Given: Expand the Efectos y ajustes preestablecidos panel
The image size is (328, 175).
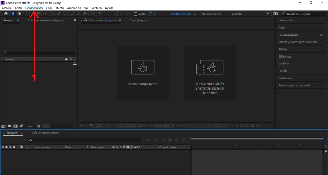Looking at the screenshot, I should coord(298,42).
